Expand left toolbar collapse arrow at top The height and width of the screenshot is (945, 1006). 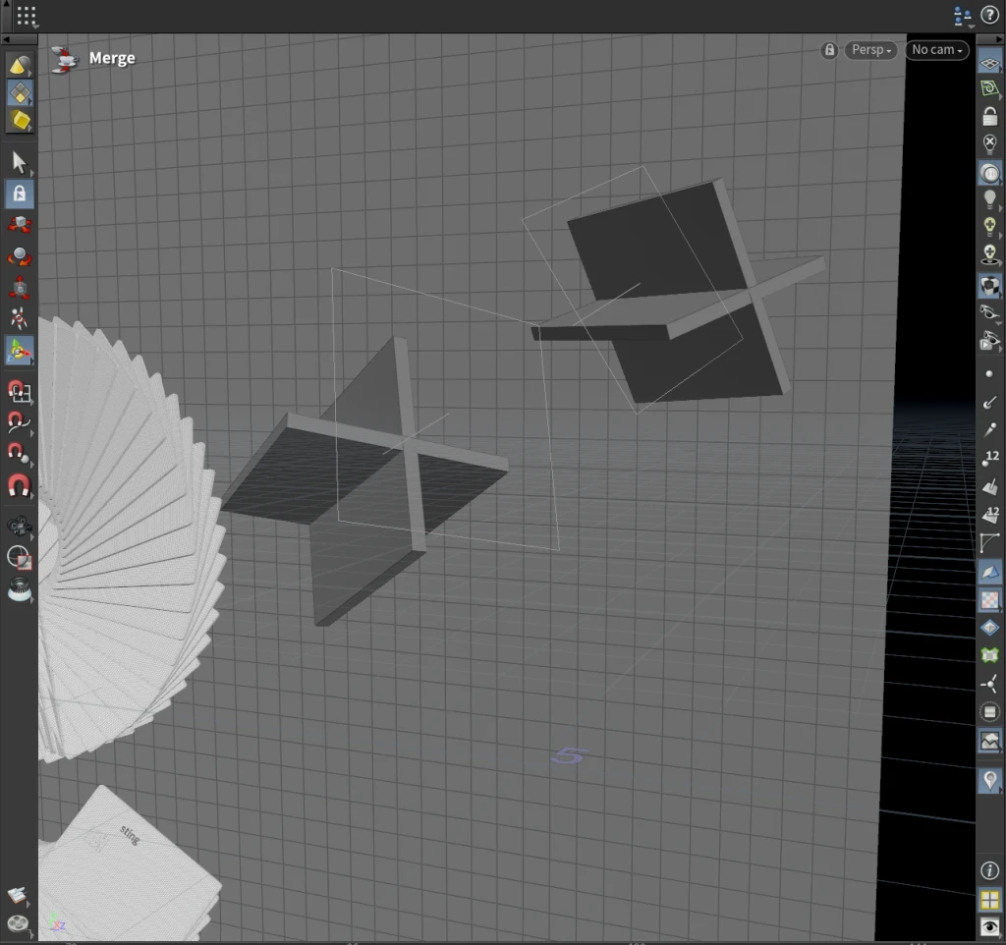coord(6,39)
